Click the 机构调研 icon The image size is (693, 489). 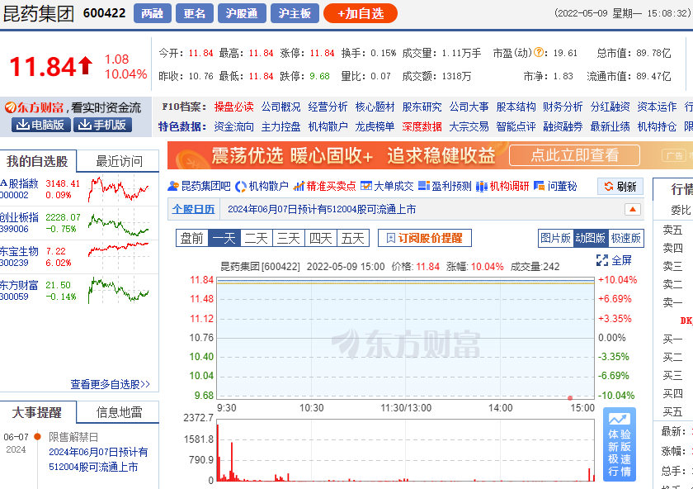(482, 187)
